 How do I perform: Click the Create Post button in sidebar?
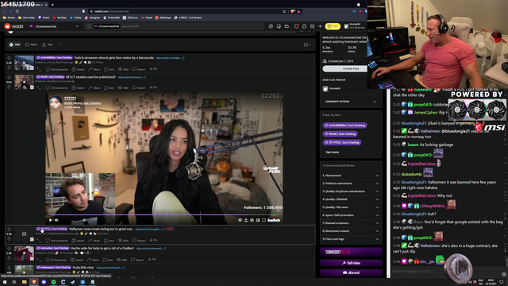tap(345, 69)
